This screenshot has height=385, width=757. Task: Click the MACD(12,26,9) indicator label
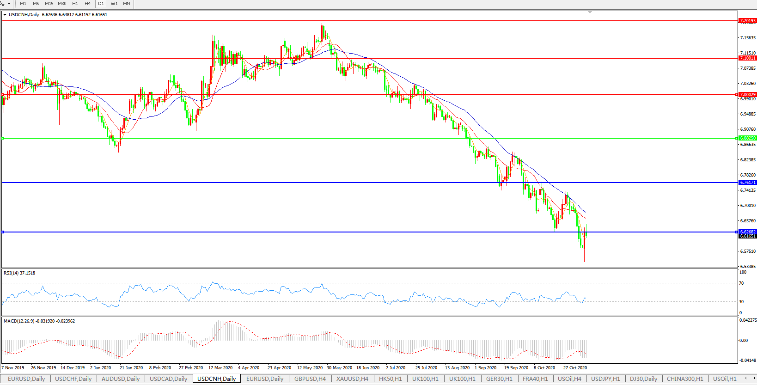(39, 321)
